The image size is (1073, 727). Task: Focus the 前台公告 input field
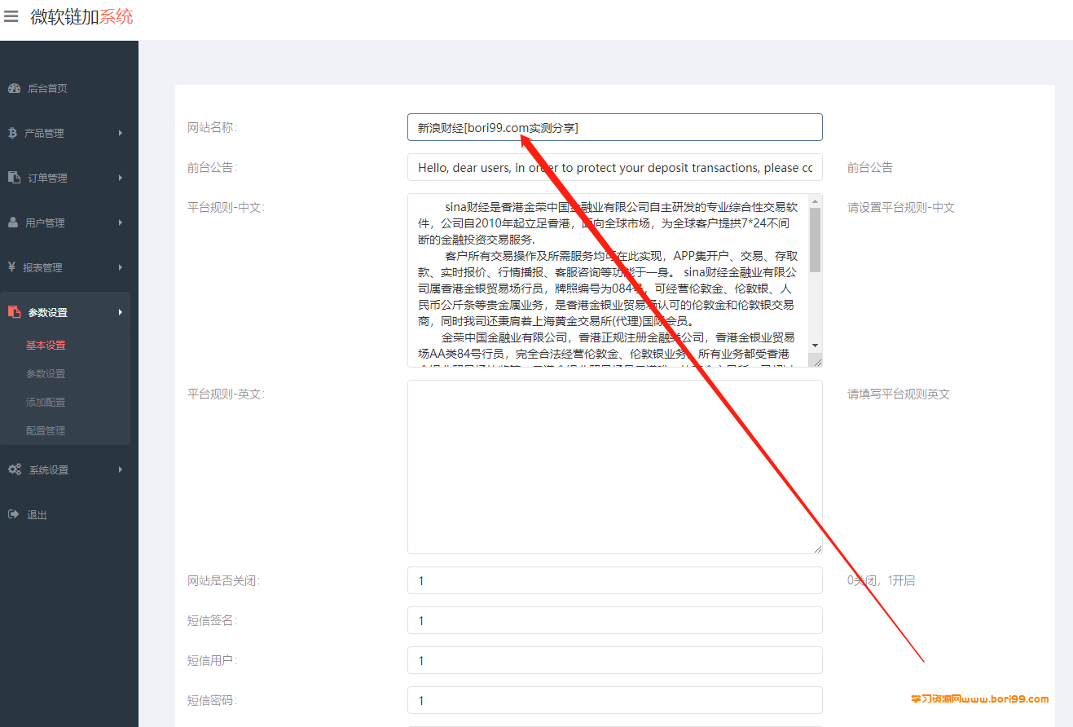pos(614,167)
